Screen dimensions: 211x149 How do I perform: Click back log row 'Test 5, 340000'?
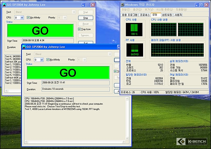tap(13, 59)
